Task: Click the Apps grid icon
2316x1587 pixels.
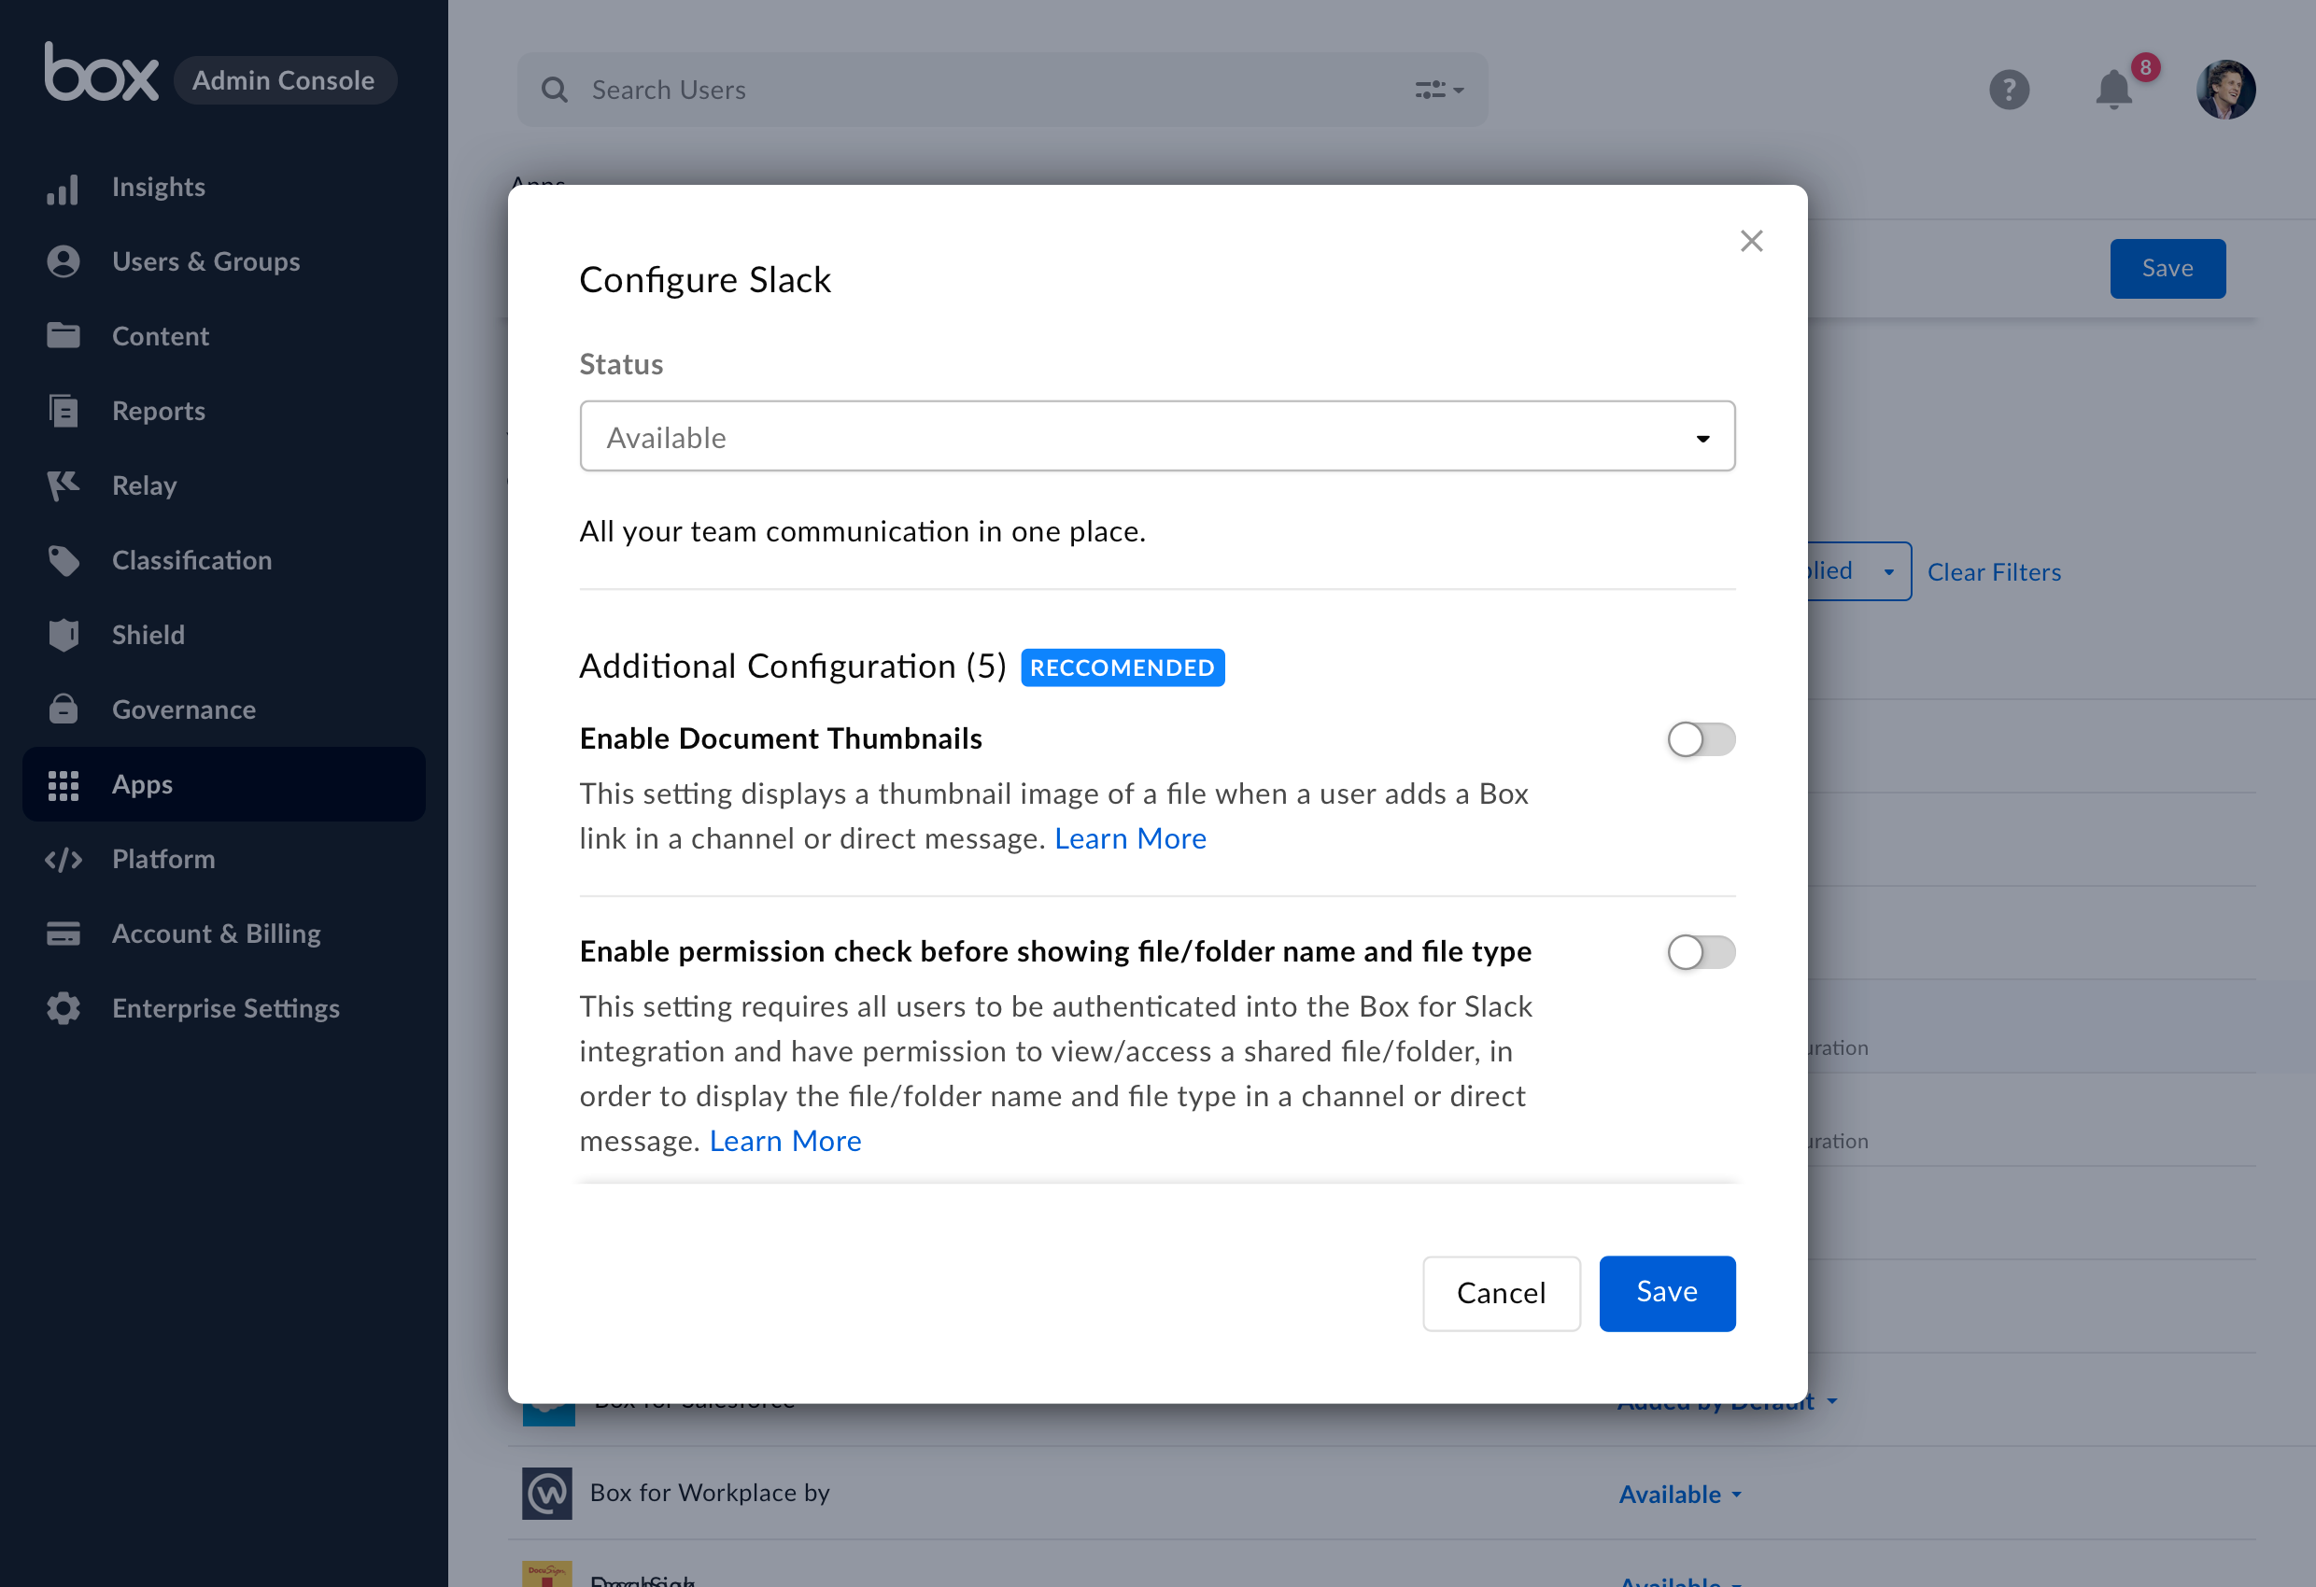Action: tap(63, 785)
